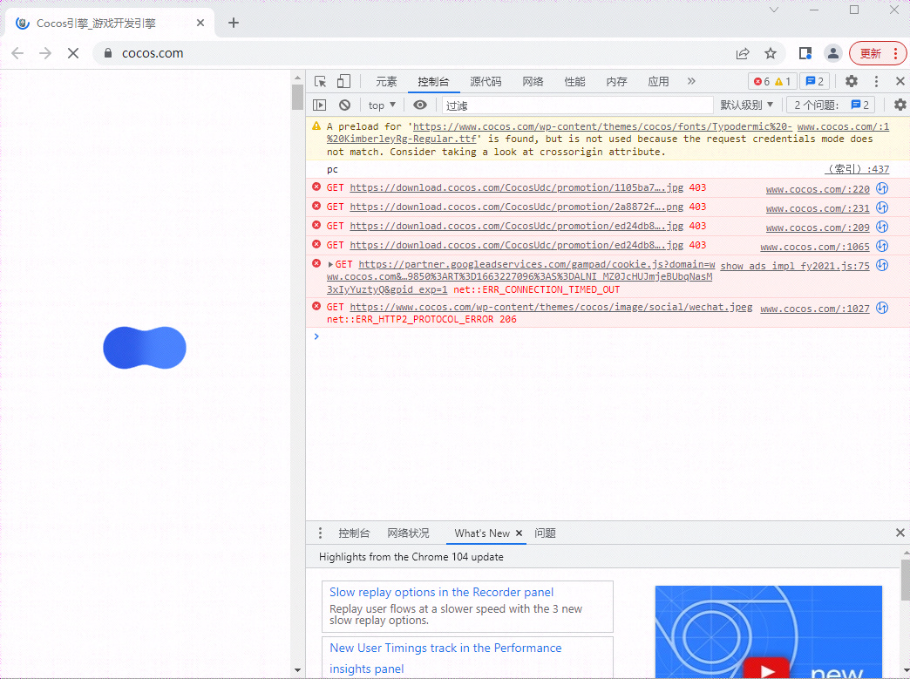Open the 默认级别 log level dropdown

(x=747, y=105)
